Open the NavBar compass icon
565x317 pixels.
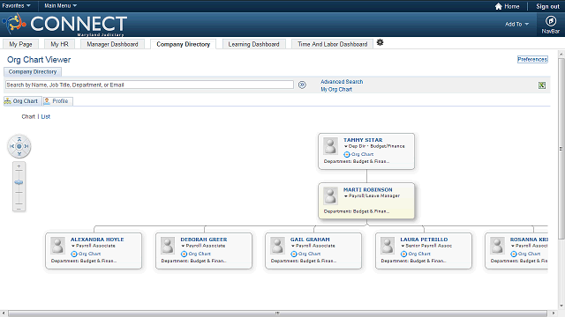click(x=550, y=21)
